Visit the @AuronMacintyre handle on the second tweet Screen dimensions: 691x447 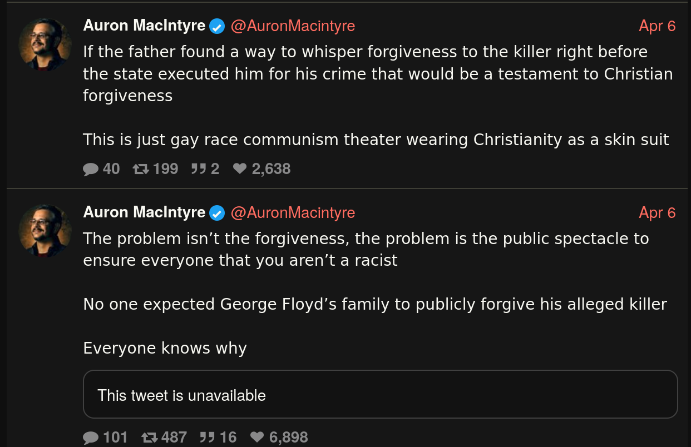[293, 213]
